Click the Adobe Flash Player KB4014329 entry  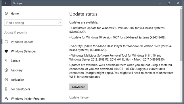pos(121,48)
